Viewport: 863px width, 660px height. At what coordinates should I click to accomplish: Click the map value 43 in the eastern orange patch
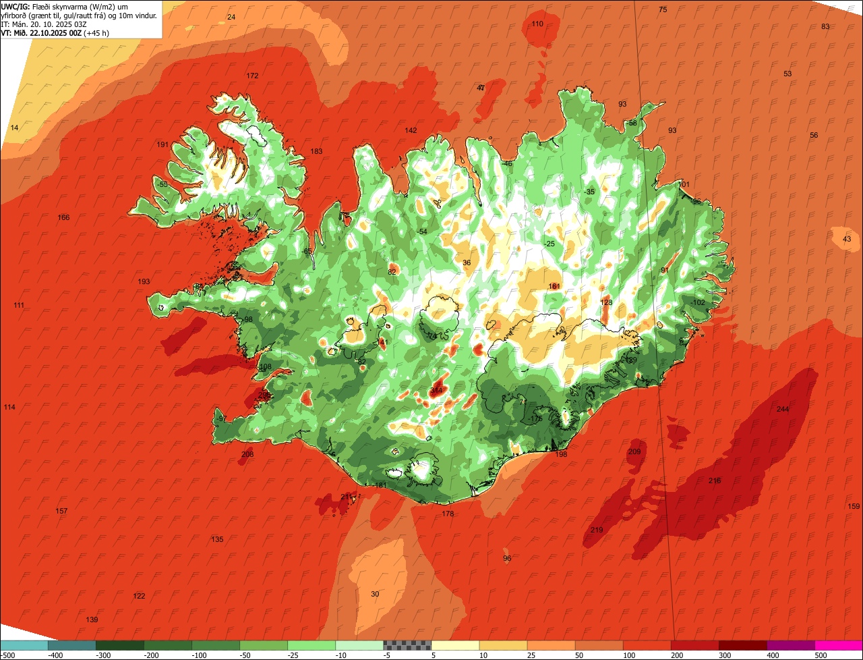click(x=847, y=239)
